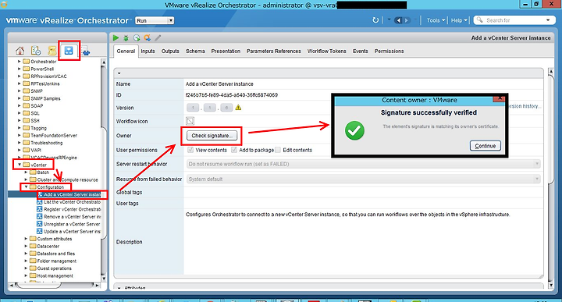The width and height of the screenshot is (562, 302).
Task: Schedule the workflow with the clock icon
Action: tap(137, 38)
